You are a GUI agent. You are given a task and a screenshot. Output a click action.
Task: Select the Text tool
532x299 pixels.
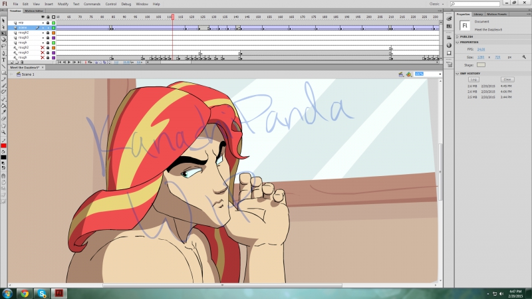[3, 60]
